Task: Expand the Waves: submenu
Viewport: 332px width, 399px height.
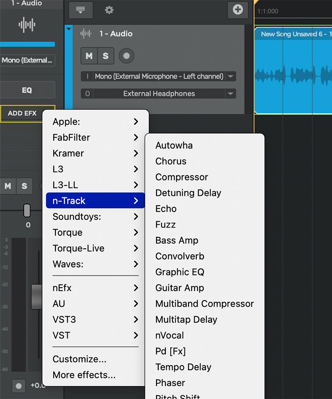Action: tap(95, 264)
